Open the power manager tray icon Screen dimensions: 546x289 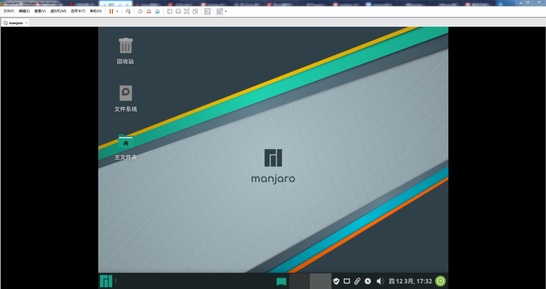pos(368,281)
